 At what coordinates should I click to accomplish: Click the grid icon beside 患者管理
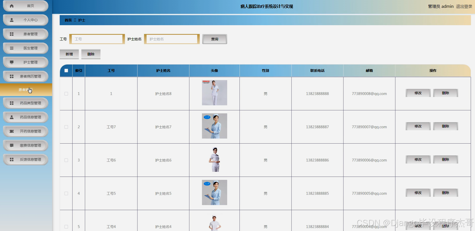pyautogui.click(x=12, y=34)
